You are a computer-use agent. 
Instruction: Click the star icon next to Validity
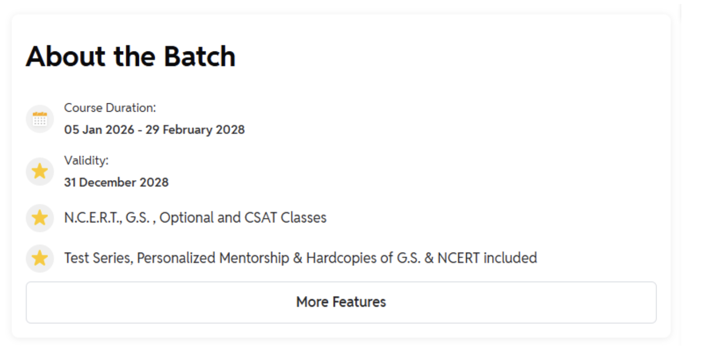click(x=40, y=172)
